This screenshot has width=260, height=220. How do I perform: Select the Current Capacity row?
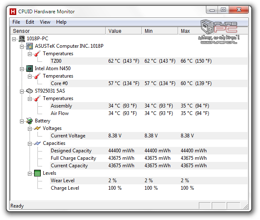click(149, 166)
